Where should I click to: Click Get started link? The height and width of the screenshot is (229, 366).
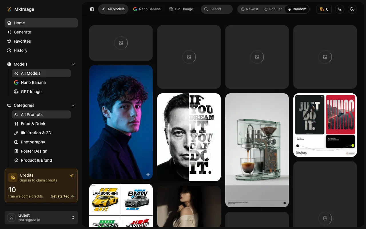pyautogui.click(x=62, y=196)
